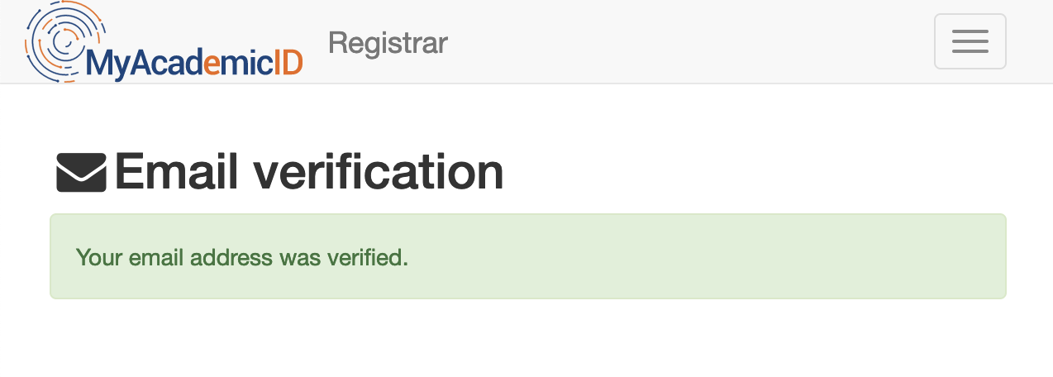Expand the navigation with the three-line button
1053x377 pixels.
tap(970, 41)
